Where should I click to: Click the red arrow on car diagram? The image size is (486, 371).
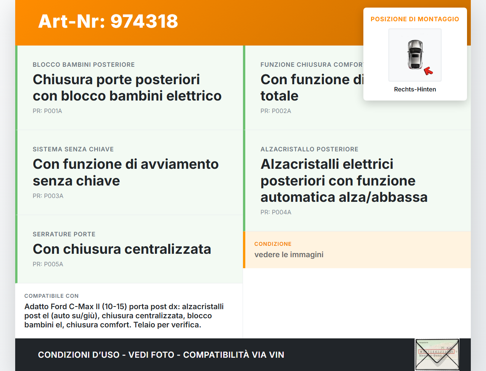point(428,71)
